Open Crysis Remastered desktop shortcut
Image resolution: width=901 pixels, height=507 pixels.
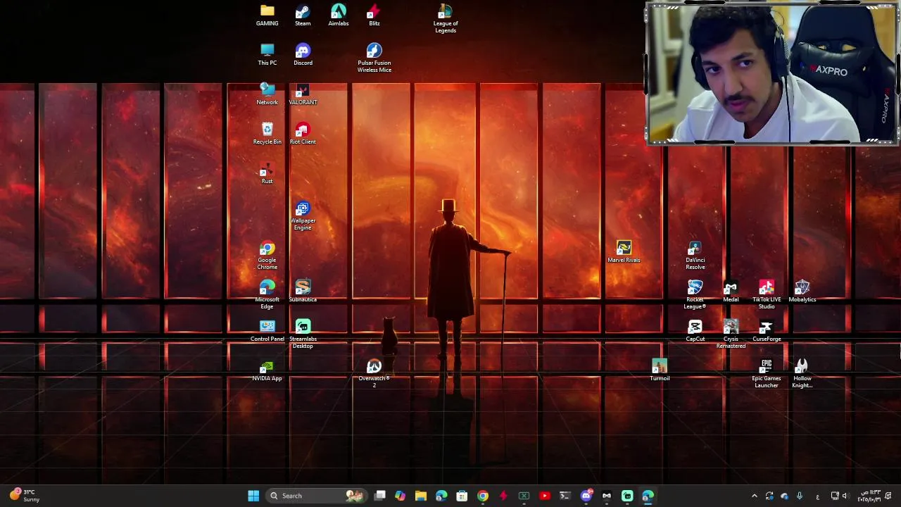tap(731, 334)
